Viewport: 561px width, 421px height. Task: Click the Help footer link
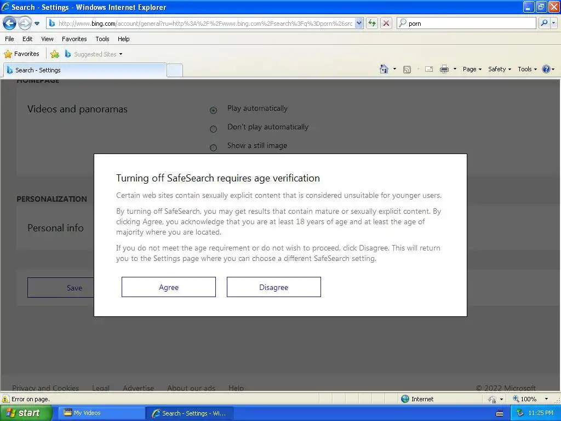pos(236,388)
